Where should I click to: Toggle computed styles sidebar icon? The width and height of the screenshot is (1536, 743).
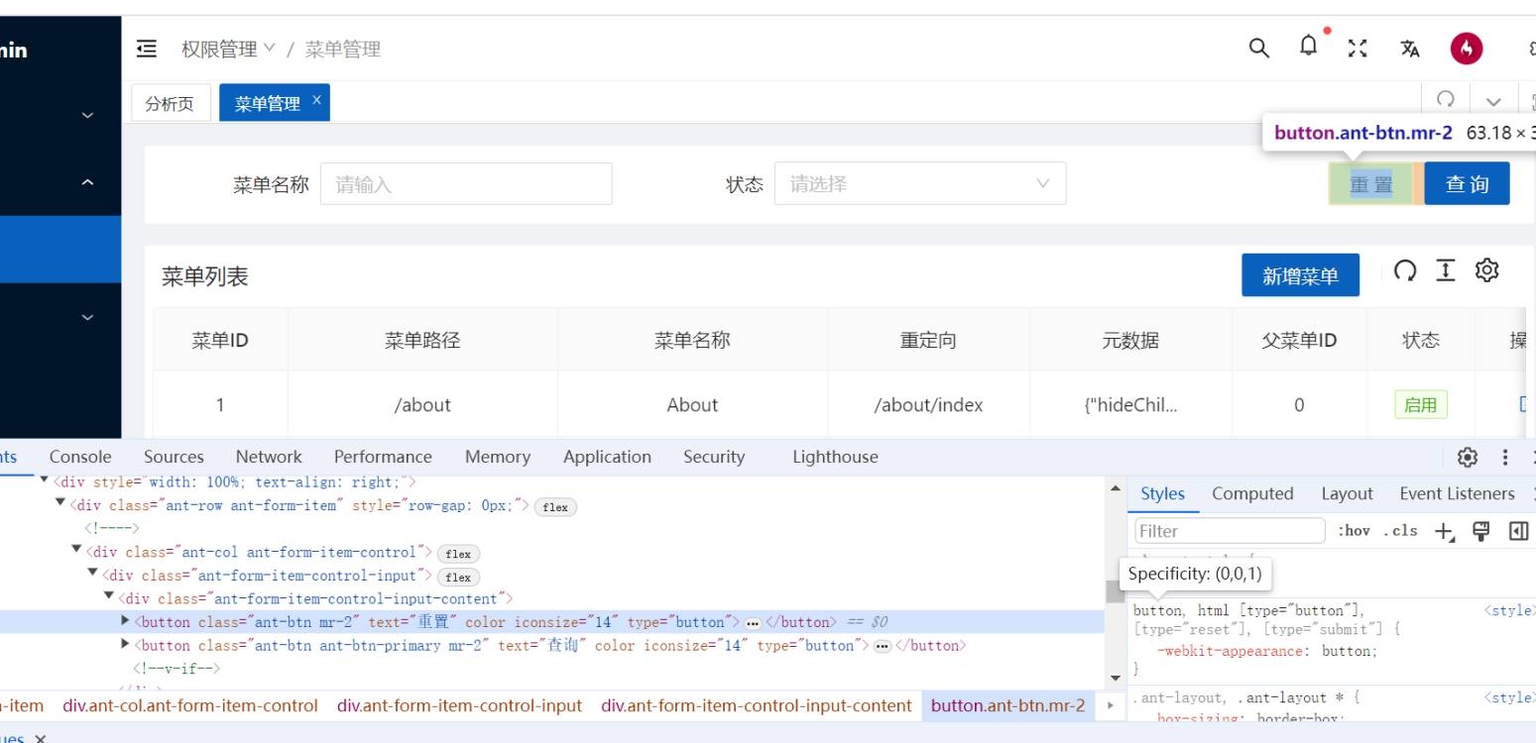[1518, 531]
